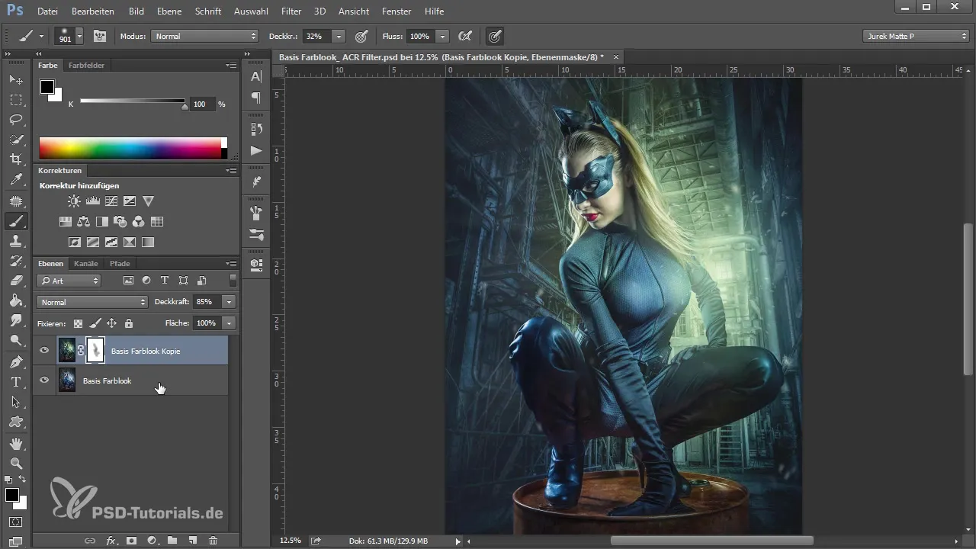Viewport: 976px width, 549px height.
Task: Select the Eyedropper tool
Action: point(16,179)
